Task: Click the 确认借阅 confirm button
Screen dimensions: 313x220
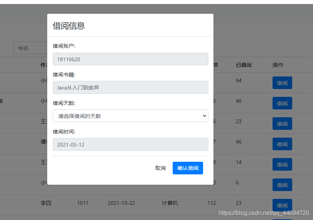Action: click(188, 168)
